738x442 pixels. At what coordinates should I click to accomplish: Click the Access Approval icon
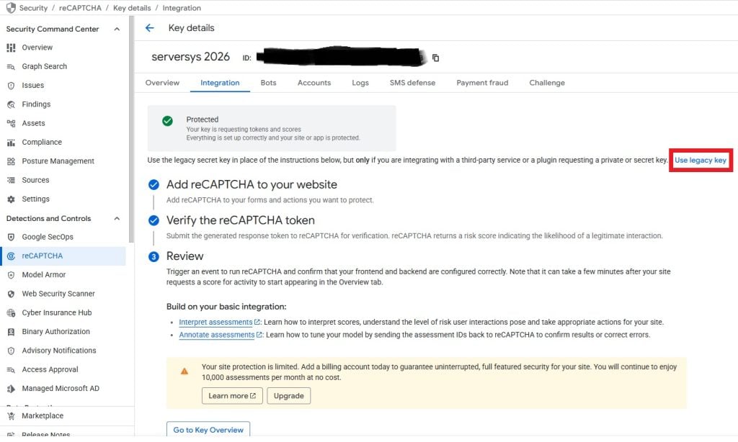(11, 369)
